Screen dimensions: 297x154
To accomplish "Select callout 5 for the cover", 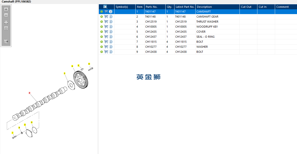I will (25, 125).
